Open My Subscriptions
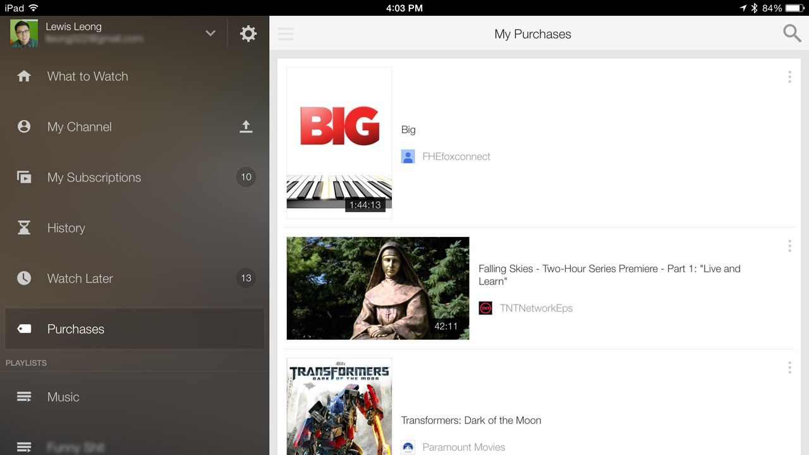809x455 pixels. [x=94, y=178]
